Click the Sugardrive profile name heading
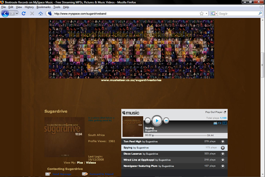This screenshot has width=265, height=177. pos(56,111)
